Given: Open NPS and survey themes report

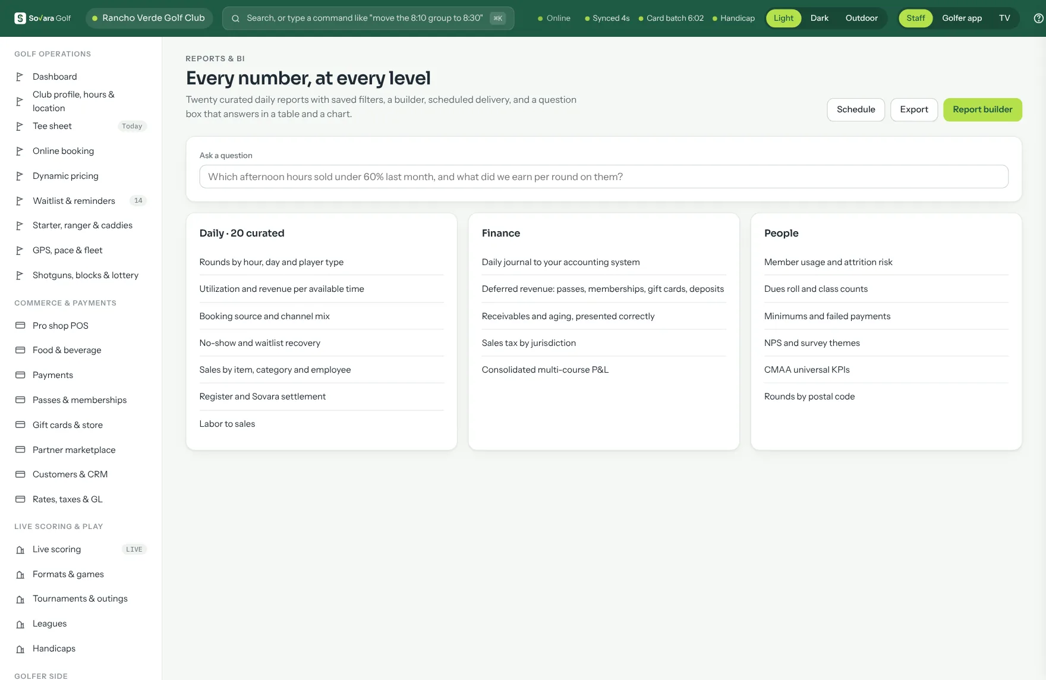Looking at the screenshot, I should pyautogui.click(x=886, y=343).
